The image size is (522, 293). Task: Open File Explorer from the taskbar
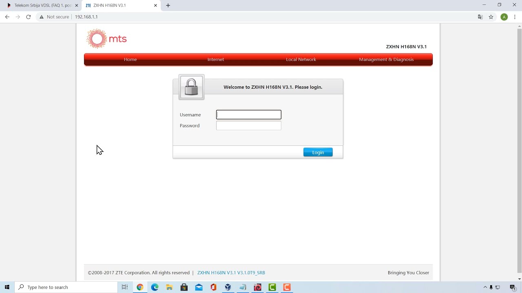(x=169, y=287)
